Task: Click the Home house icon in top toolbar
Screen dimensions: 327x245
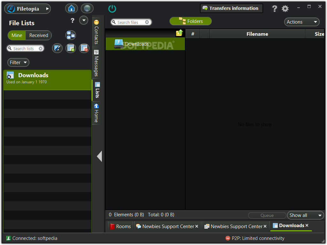Action: [71, 9]
